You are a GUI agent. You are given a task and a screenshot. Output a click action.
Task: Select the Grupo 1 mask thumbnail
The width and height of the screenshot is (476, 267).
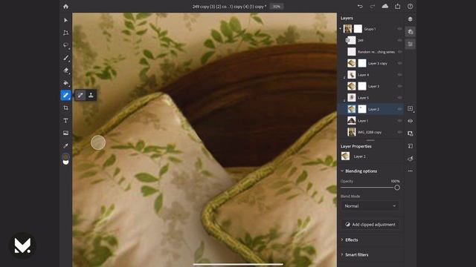pos(358,29)
